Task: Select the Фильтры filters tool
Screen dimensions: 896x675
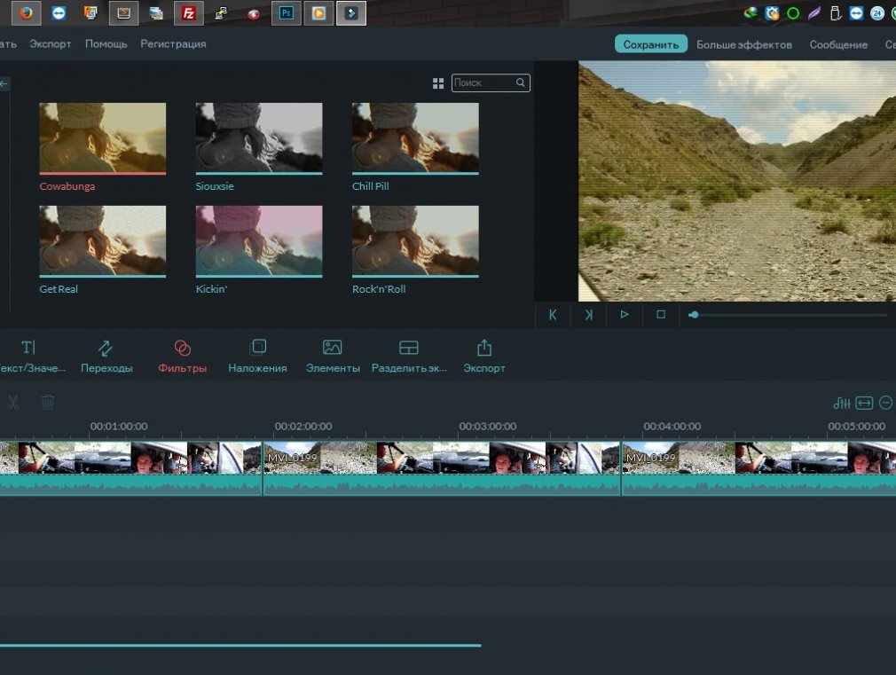Action: tap(182, 356)
